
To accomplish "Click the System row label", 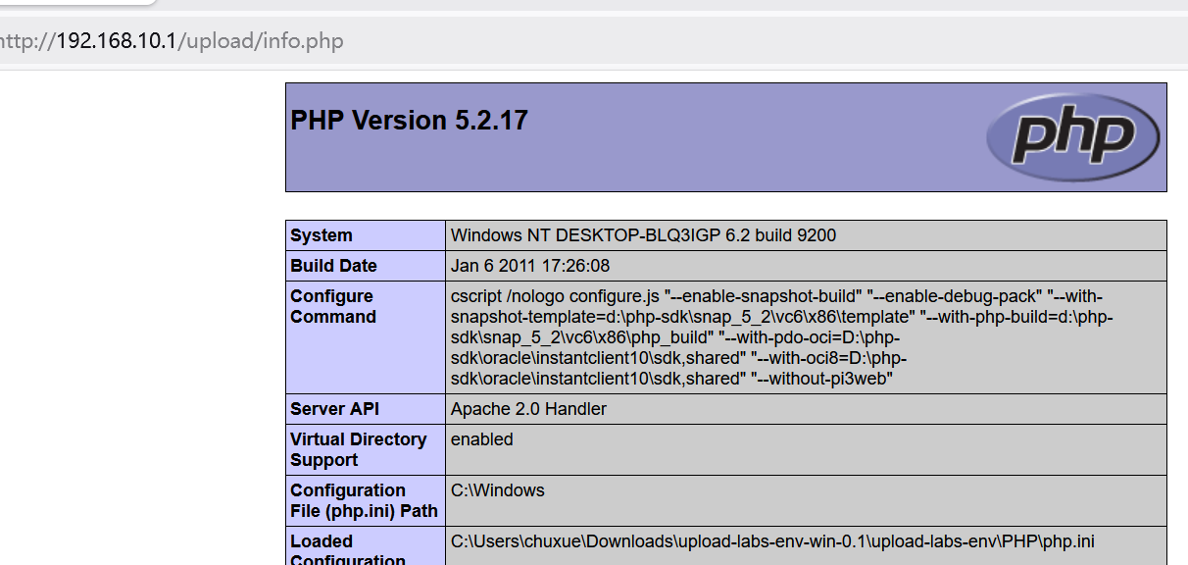I will (x=322, y=235).
